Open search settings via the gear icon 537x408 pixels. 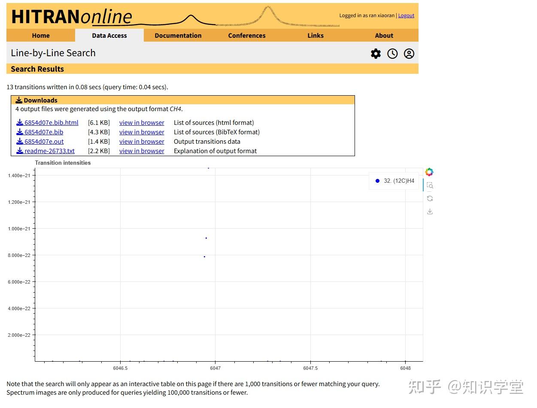coord(376,54)
